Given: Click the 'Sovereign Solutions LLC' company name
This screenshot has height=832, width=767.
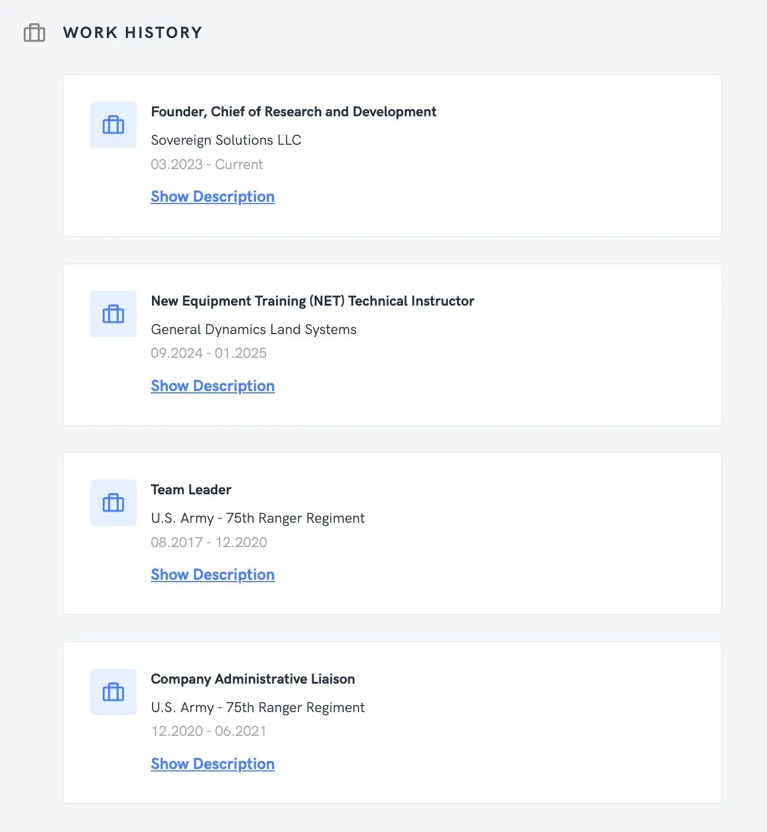Looking at the screenshot, I should [226, 140].
